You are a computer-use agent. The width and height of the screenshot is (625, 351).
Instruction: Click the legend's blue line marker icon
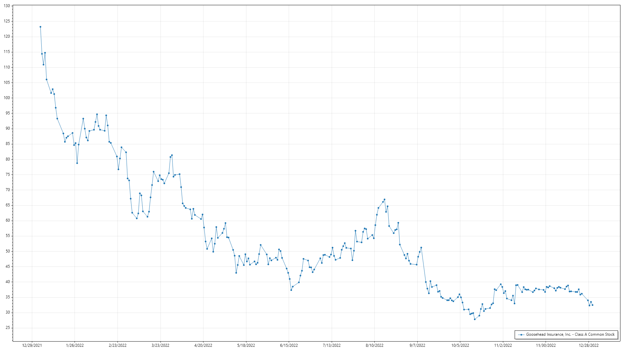[x=521, y=334]
